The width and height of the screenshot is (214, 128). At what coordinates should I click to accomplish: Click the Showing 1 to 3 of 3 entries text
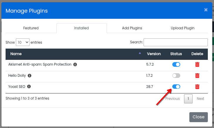pos(27,98)
